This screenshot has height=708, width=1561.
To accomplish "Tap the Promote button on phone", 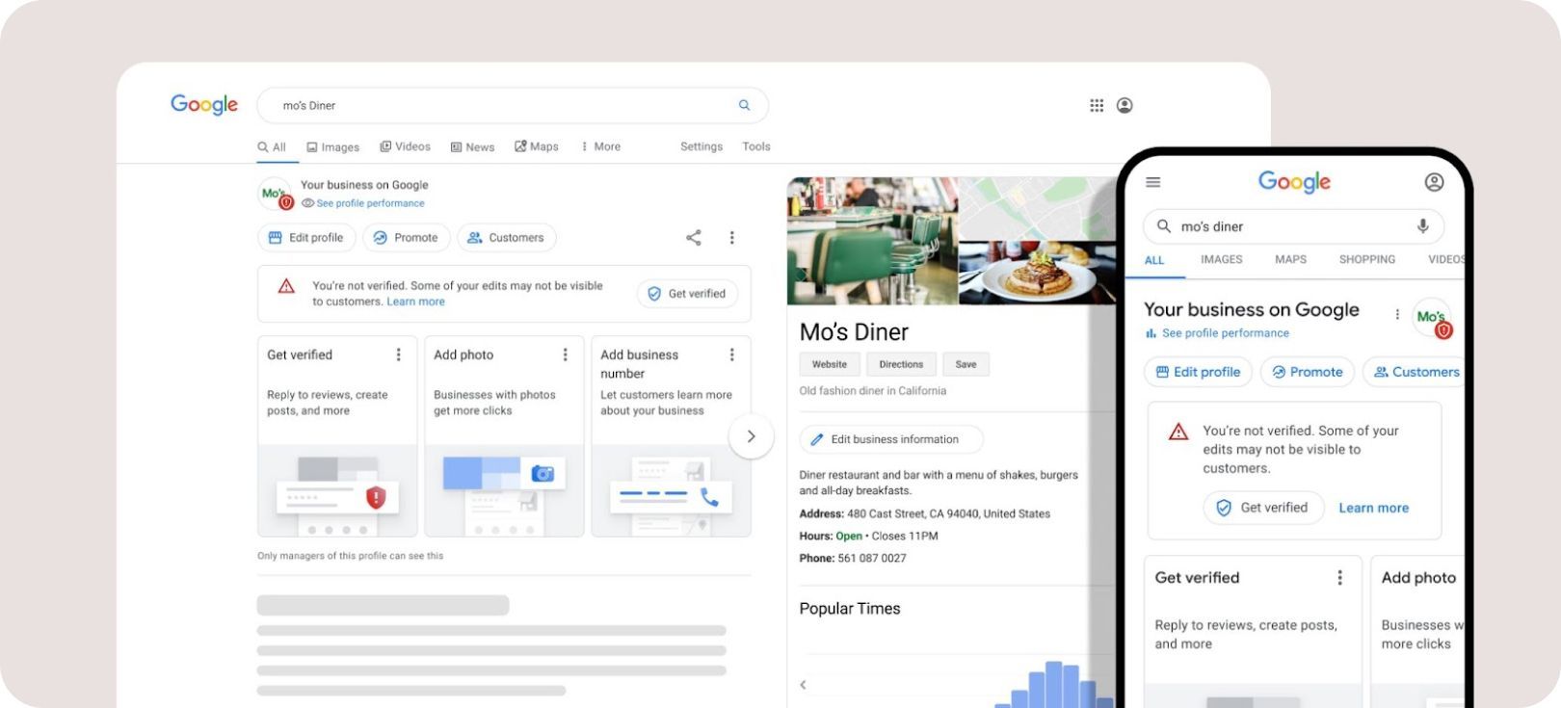I will pyautogui.click(x=1308, y=372).
